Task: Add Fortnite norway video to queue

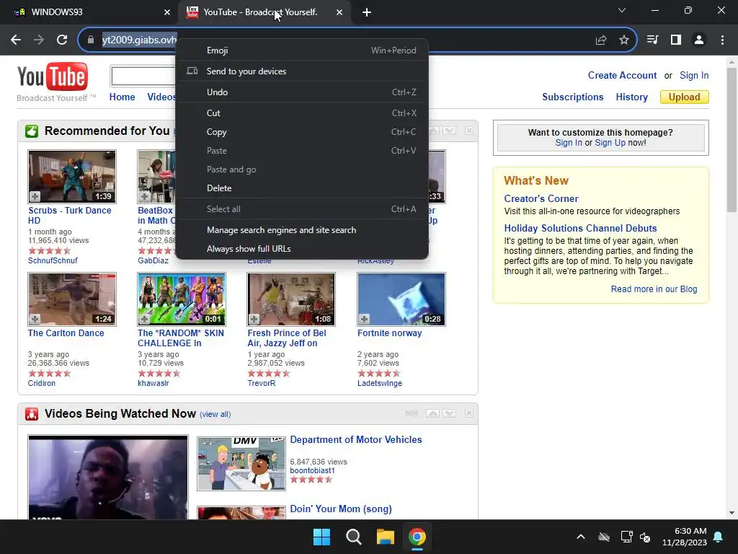Action: [364, 319]
